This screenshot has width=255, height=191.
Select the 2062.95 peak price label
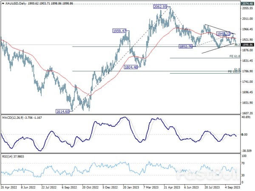click(x=160, y=7)
